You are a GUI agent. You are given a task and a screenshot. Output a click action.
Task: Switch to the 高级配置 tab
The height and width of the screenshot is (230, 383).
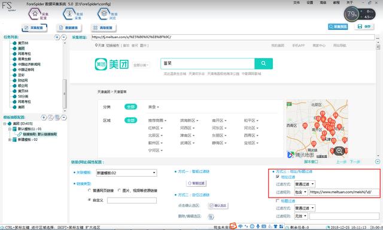pos(104,28)
